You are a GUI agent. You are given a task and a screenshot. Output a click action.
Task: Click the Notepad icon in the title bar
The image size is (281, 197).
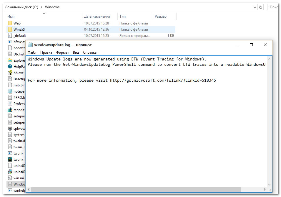31,45
